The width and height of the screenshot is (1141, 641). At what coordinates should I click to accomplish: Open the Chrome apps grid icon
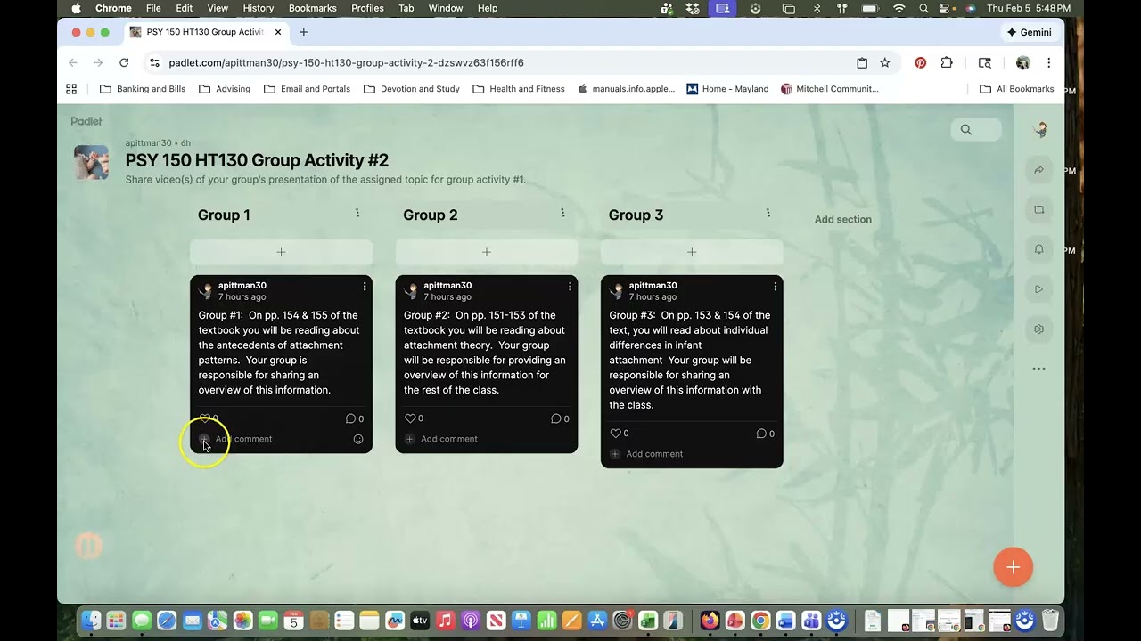pyautogui.click(x=71, y=89)
